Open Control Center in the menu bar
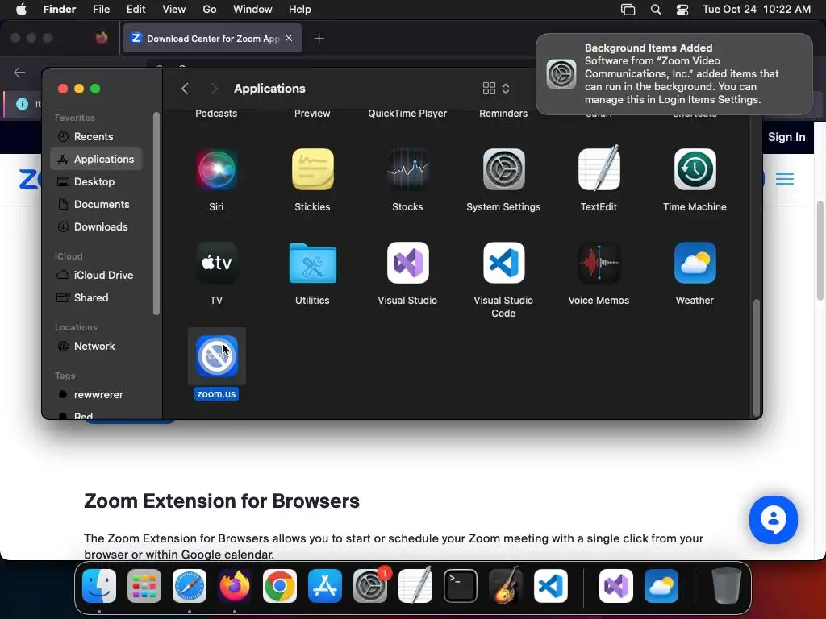Image resolution: width=826 pixels, height=619 pixels. pyautogui.click(x=682, y=10)
